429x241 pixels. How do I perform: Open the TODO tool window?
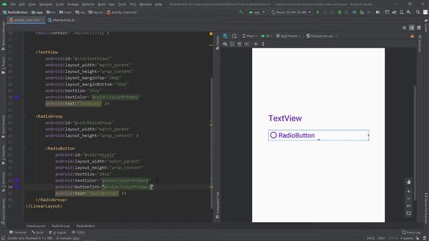78,232
